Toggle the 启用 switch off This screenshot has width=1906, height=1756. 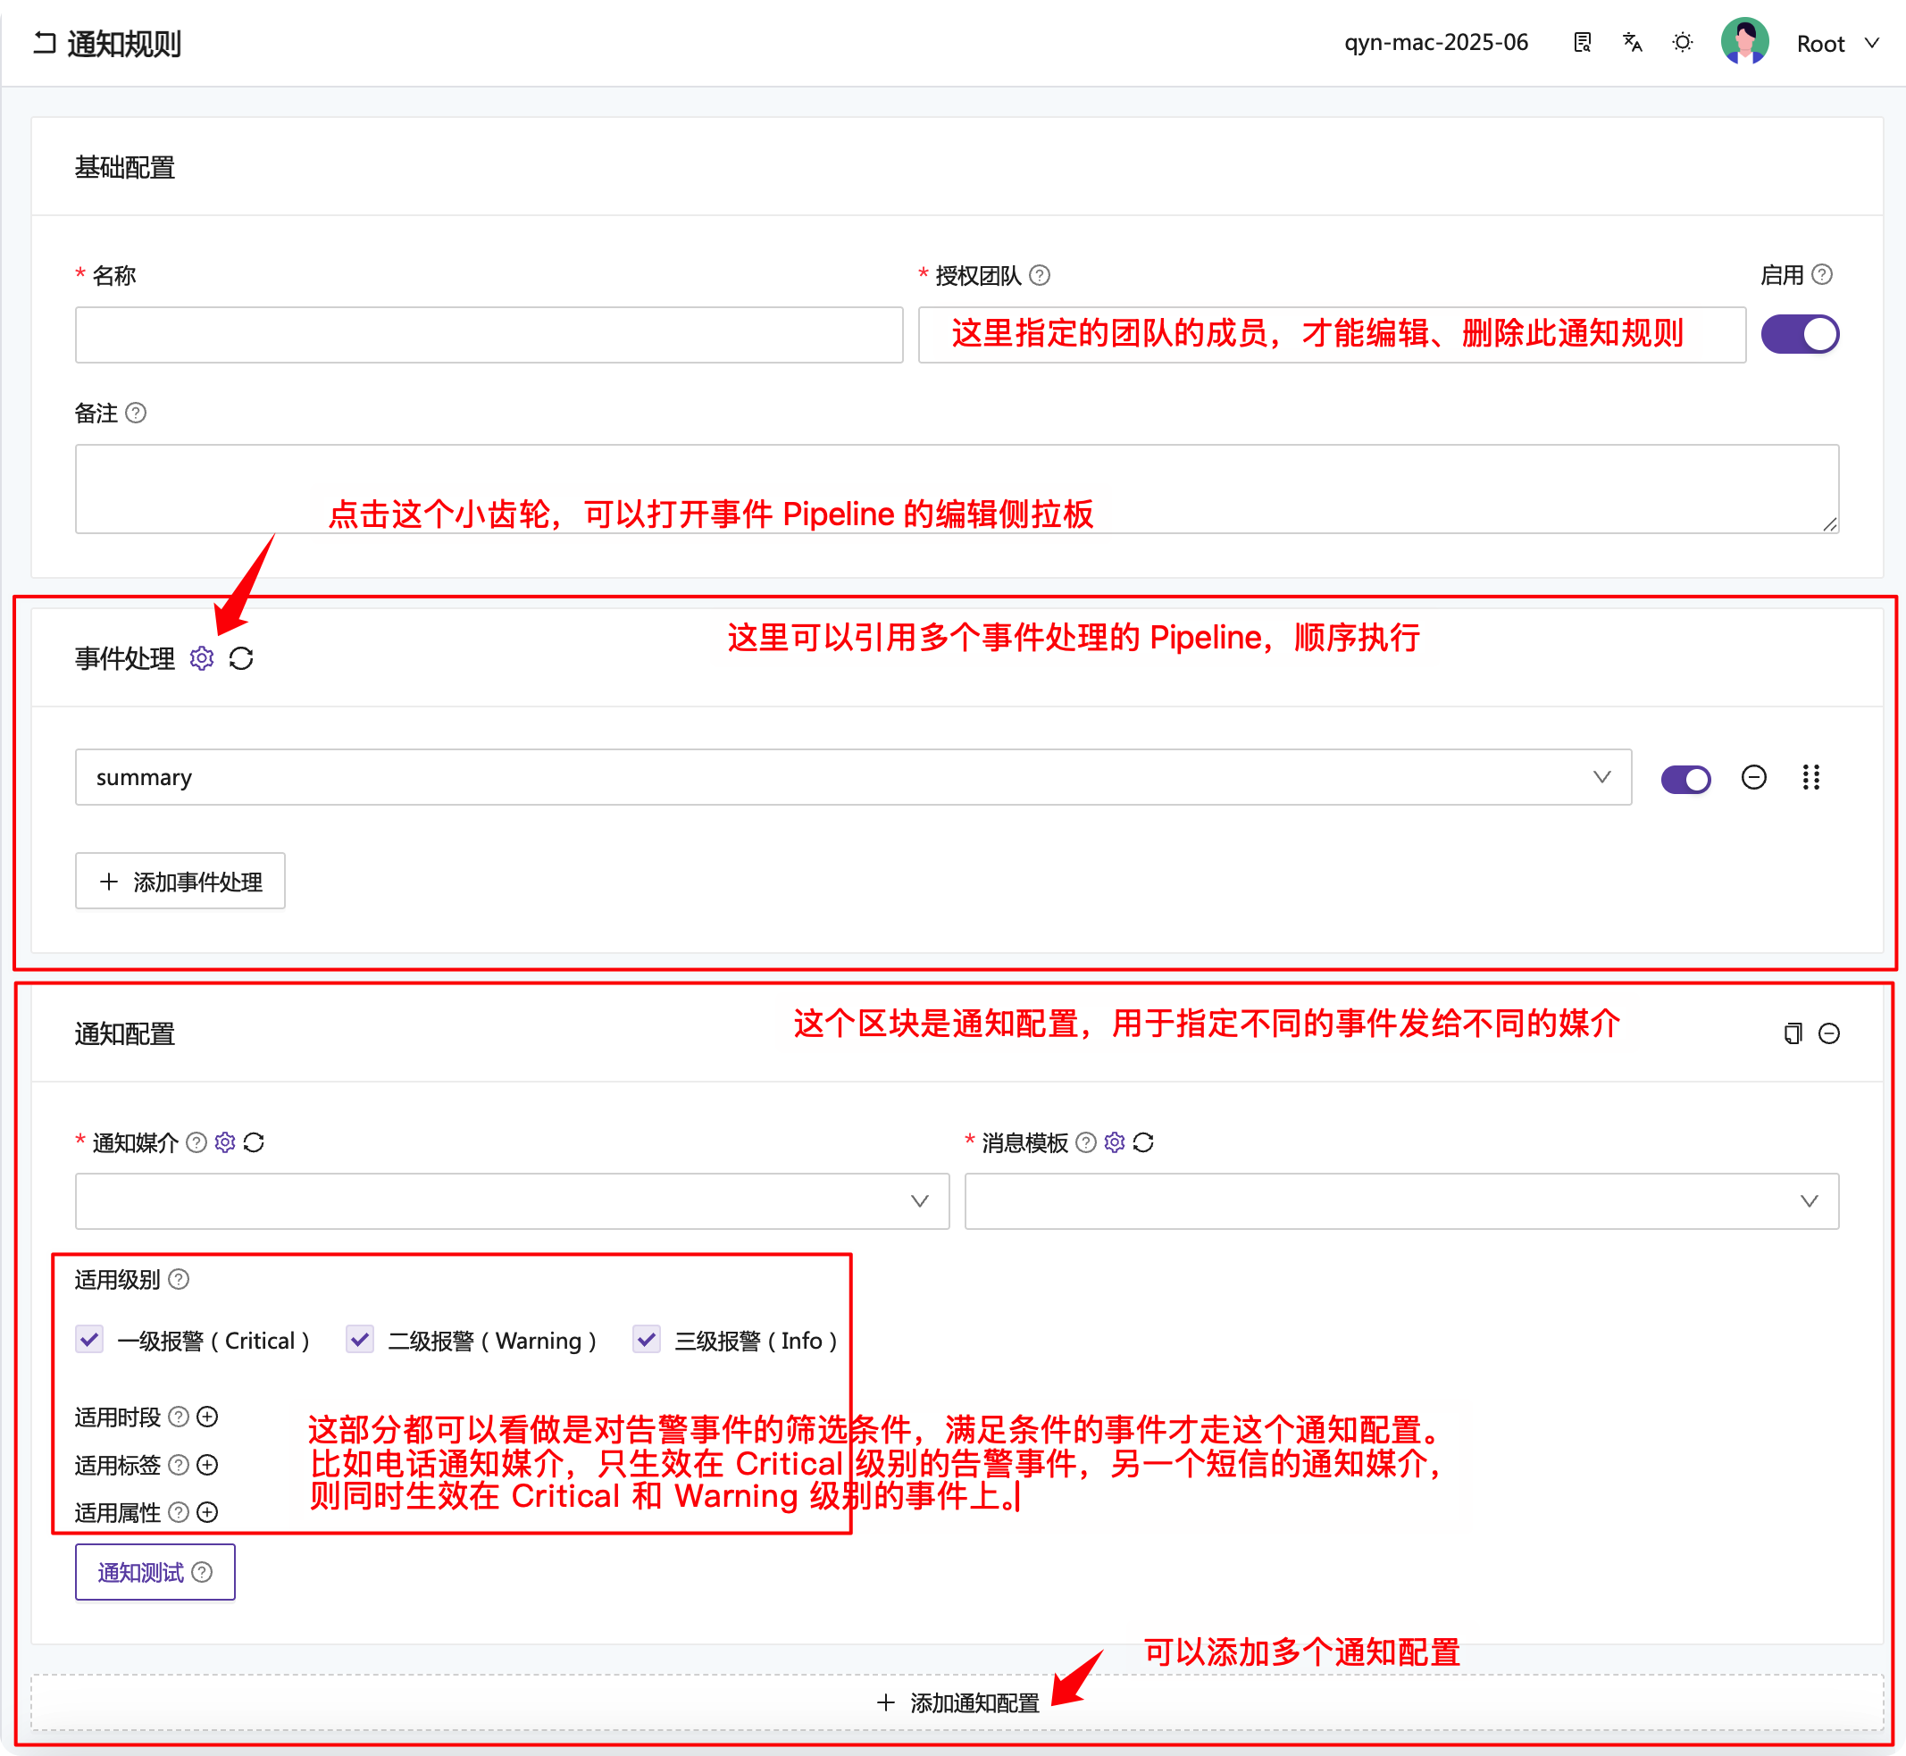[1800, 334]
